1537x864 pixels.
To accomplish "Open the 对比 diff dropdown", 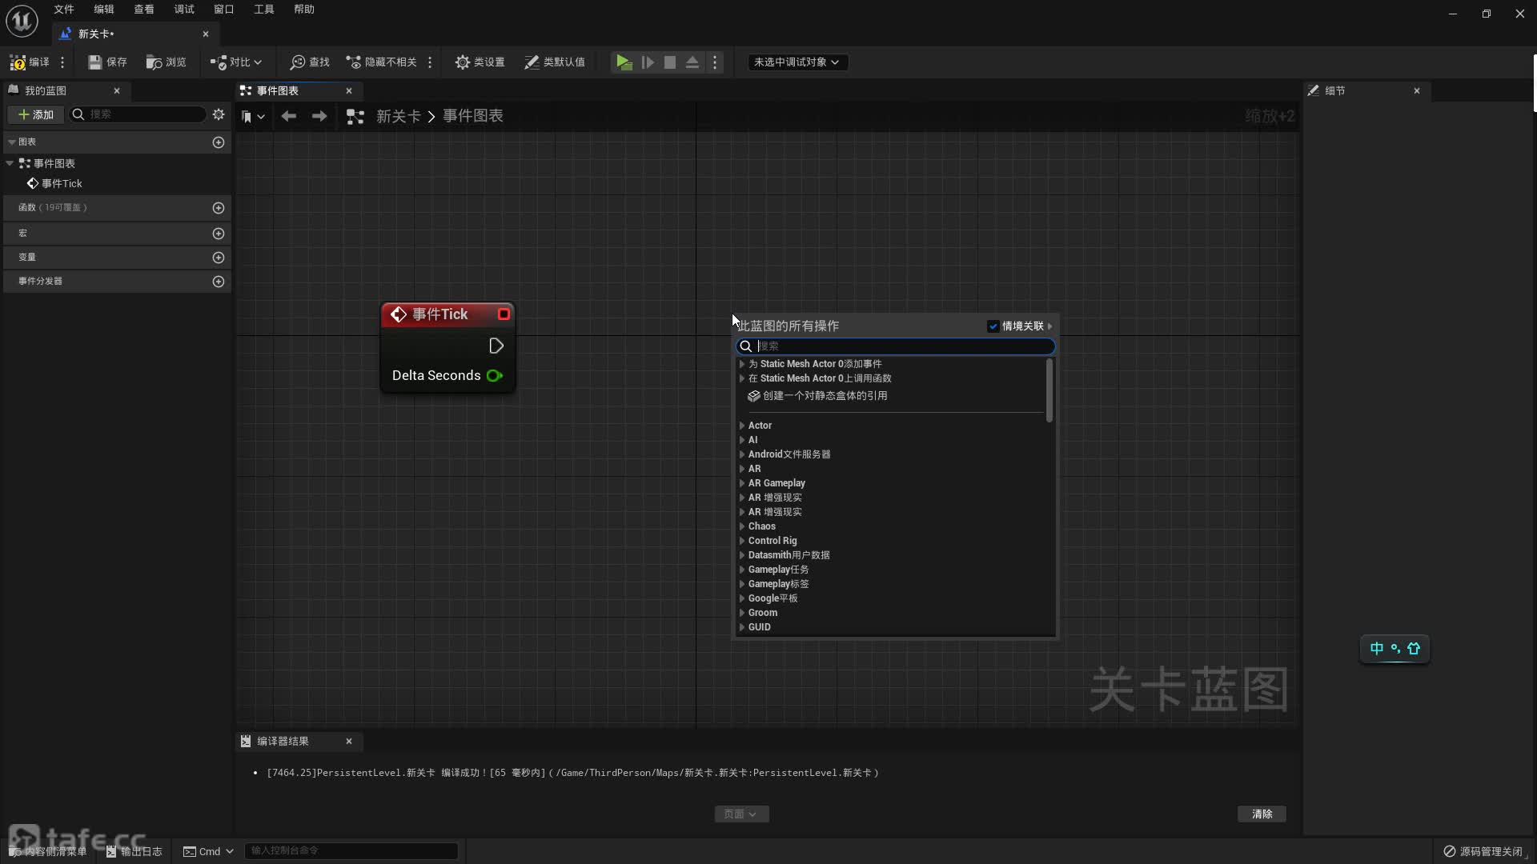I will [x=236, y=62].
